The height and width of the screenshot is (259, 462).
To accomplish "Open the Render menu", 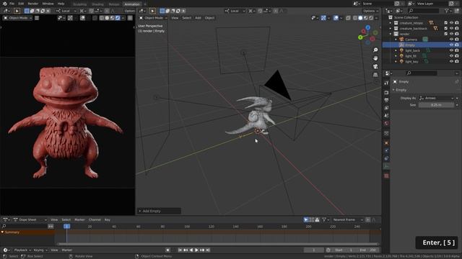I will [x=33, y=4].
